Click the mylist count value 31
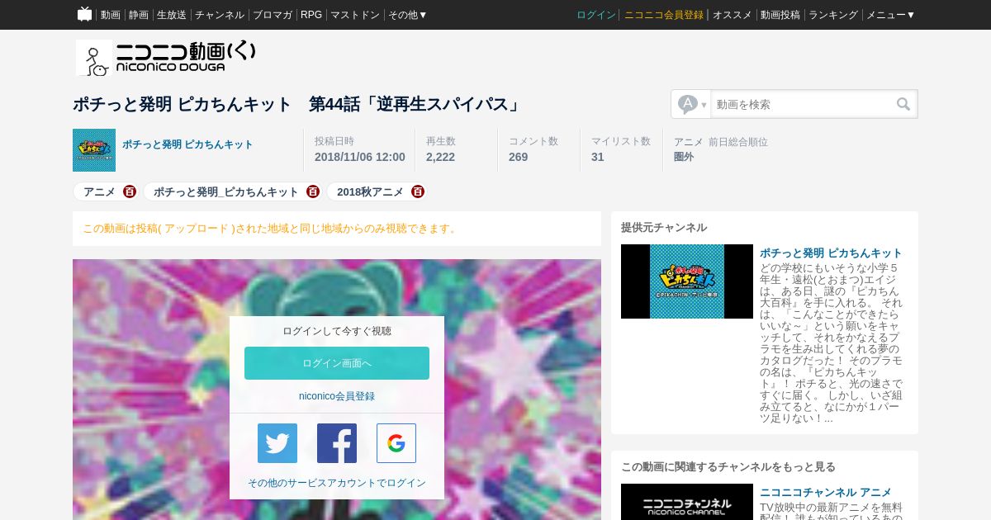 598,157
